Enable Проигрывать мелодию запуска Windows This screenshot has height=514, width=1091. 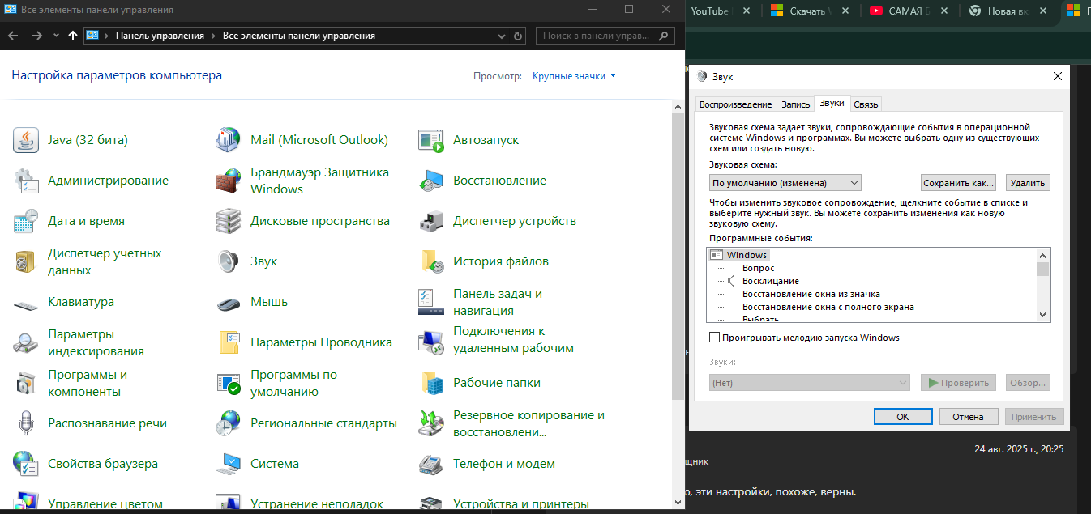714,336
